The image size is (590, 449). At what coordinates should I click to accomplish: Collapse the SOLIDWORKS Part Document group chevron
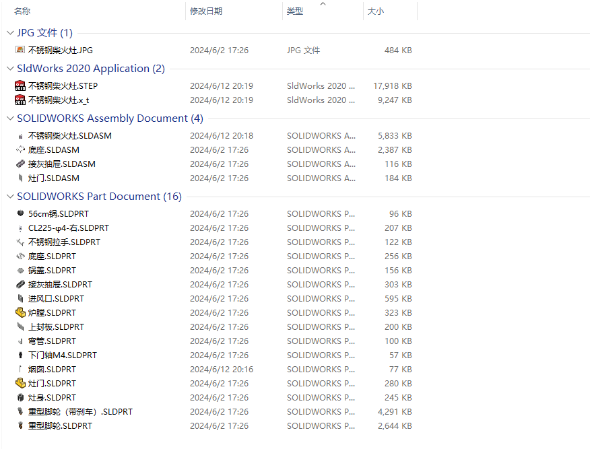(11, 197)
